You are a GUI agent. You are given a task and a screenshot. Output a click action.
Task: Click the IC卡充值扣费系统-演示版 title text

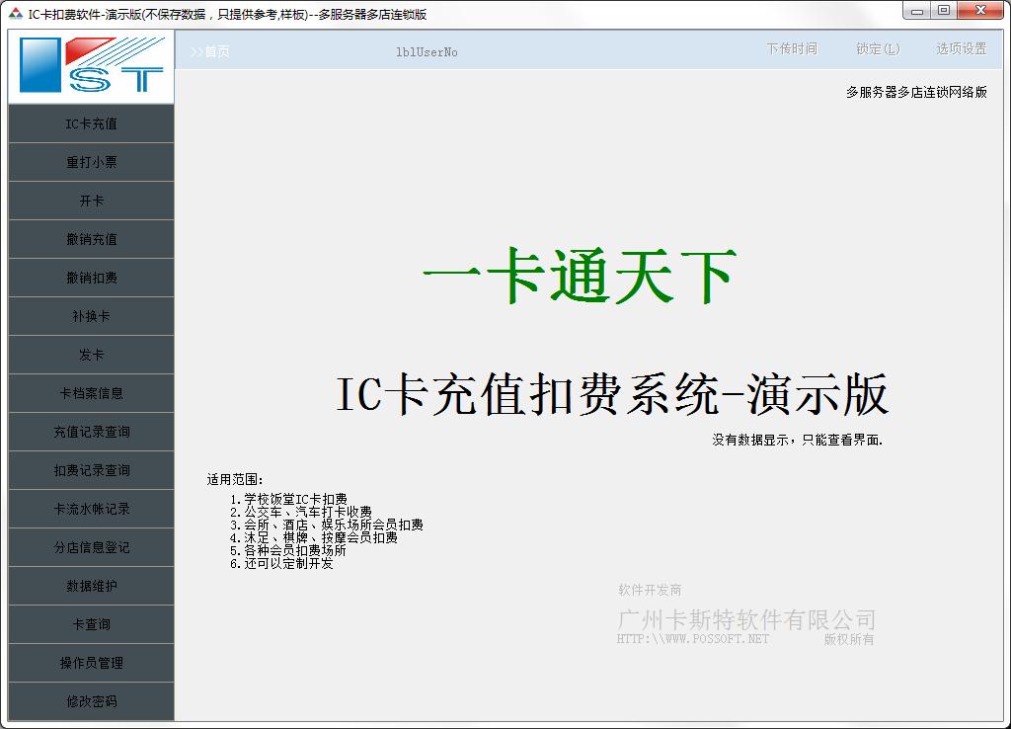(x=612, y=393)
